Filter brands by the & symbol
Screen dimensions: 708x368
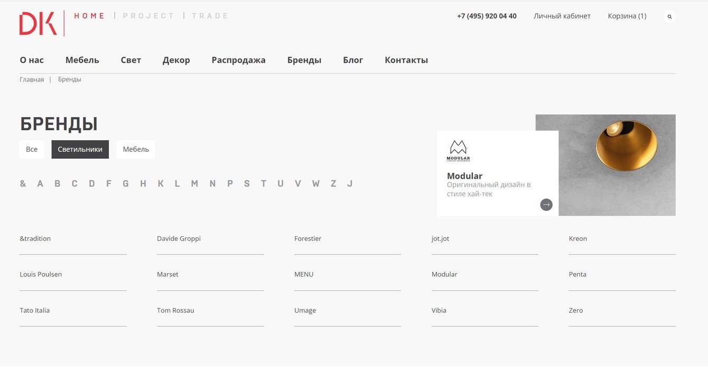click(23, 183)
